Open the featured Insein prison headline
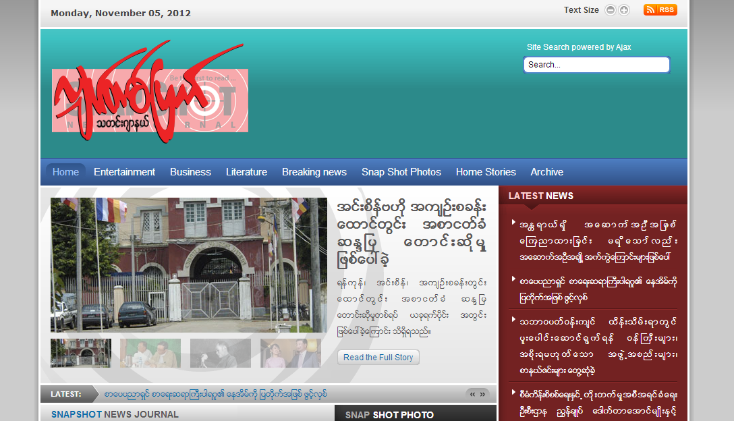The width and height of the screenshot is (734, 423). coord(412,233)
